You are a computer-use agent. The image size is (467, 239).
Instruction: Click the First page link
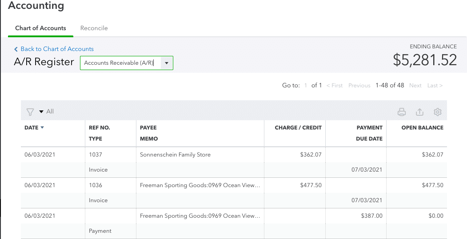click(335, 85)
